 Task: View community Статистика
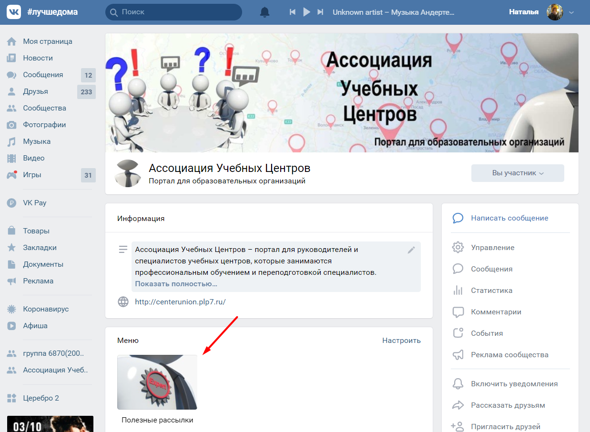(x=492, y=291)
